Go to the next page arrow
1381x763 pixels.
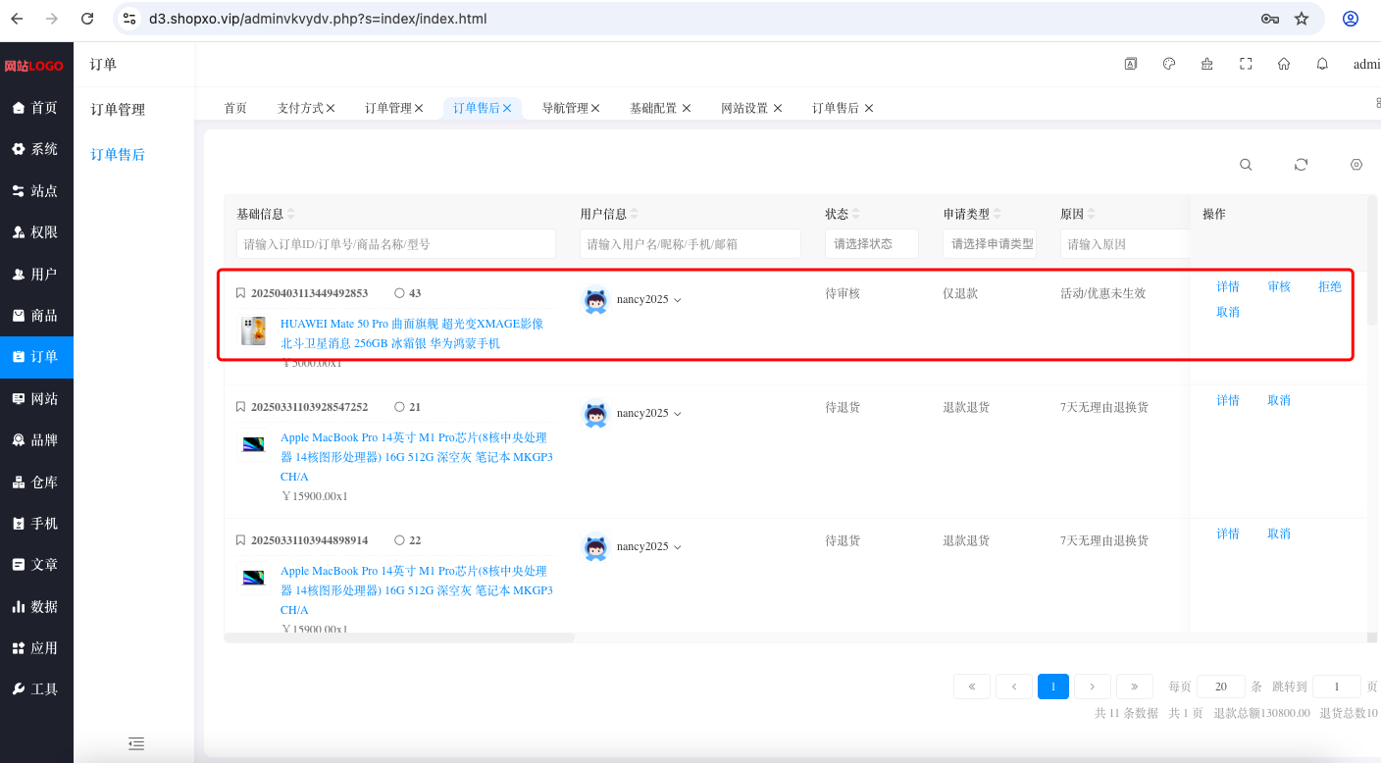click(1093, 687)
